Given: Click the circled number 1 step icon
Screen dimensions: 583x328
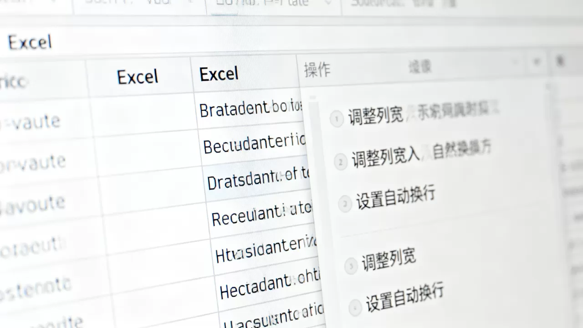Looking at the screenshot, I should tap(337, 119).
